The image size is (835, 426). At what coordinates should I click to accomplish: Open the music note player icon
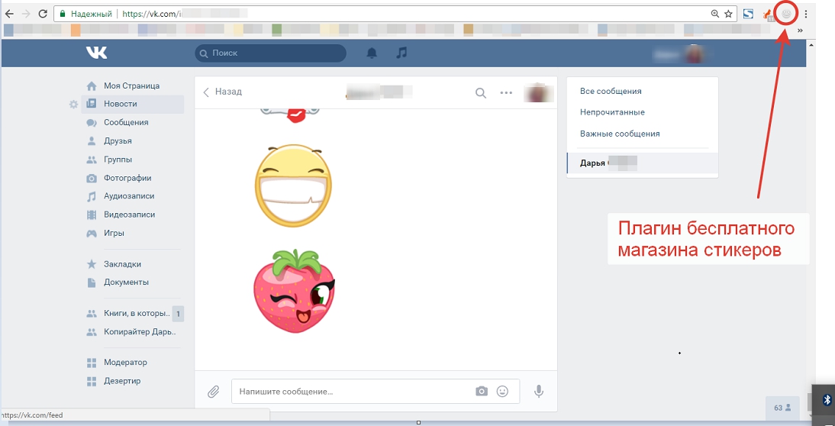tap(401, 53)
